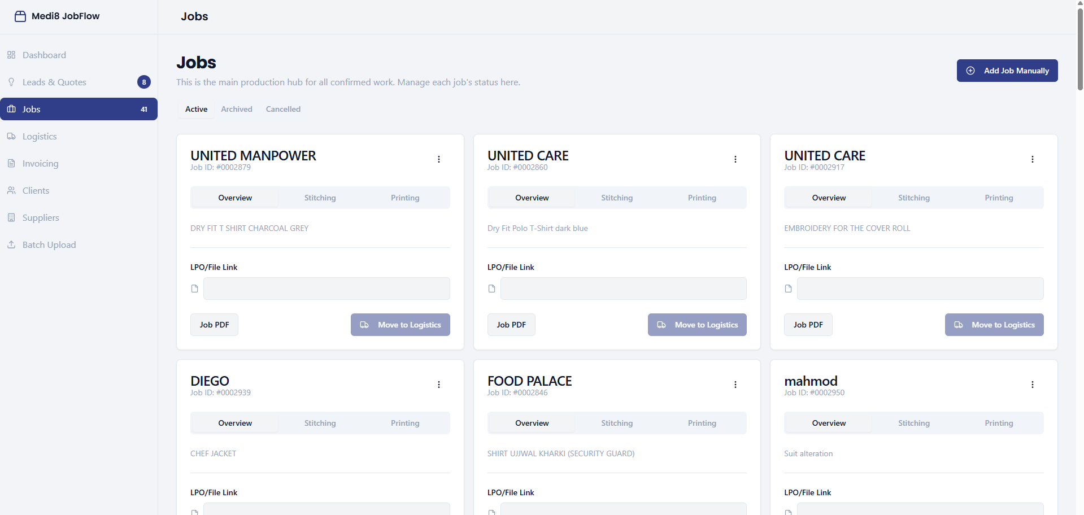Open the FOOD PALACE card three-dot menu

735,385
